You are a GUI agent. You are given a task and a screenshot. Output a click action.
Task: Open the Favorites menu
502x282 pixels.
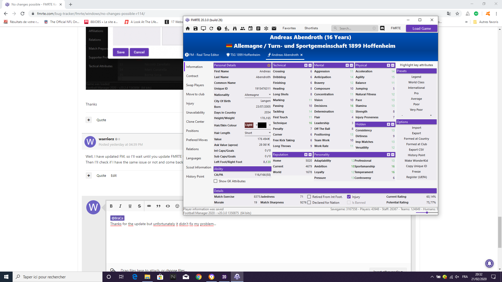click(289, 28)
